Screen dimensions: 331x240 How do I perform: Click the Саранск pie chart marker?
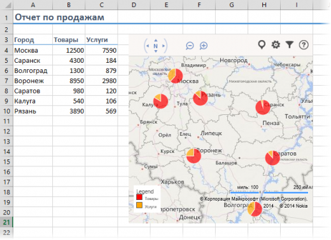263,107
